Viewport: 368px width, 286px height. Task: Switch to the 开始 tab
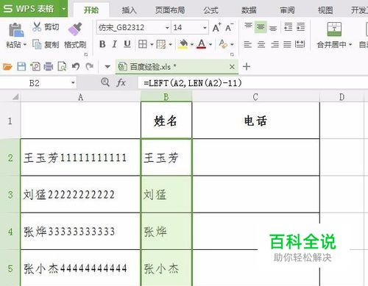tap(91, 10)
